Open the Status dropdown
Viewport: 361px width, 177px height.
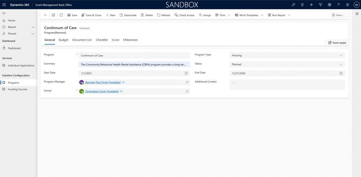pos(341,64)
